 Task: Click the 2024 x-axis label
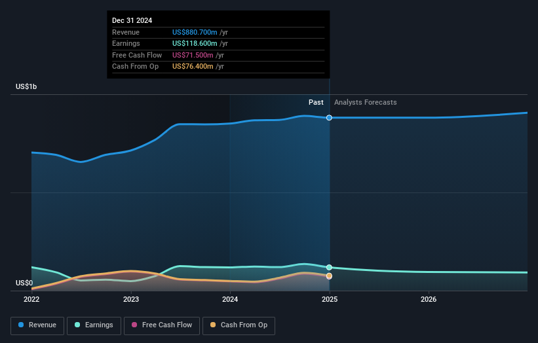230,299
